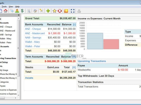The height and width of the screenshot is (105, 141).
Task: Click the Assets value $6,356,268.25
Action: (x=68, y=78)
